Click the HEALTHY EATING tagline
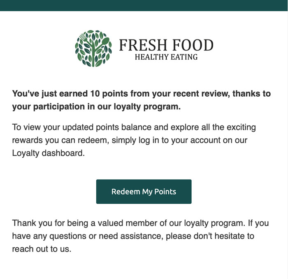Image resolution: width=288 pixels, height=279 pixels. [166, 57]
